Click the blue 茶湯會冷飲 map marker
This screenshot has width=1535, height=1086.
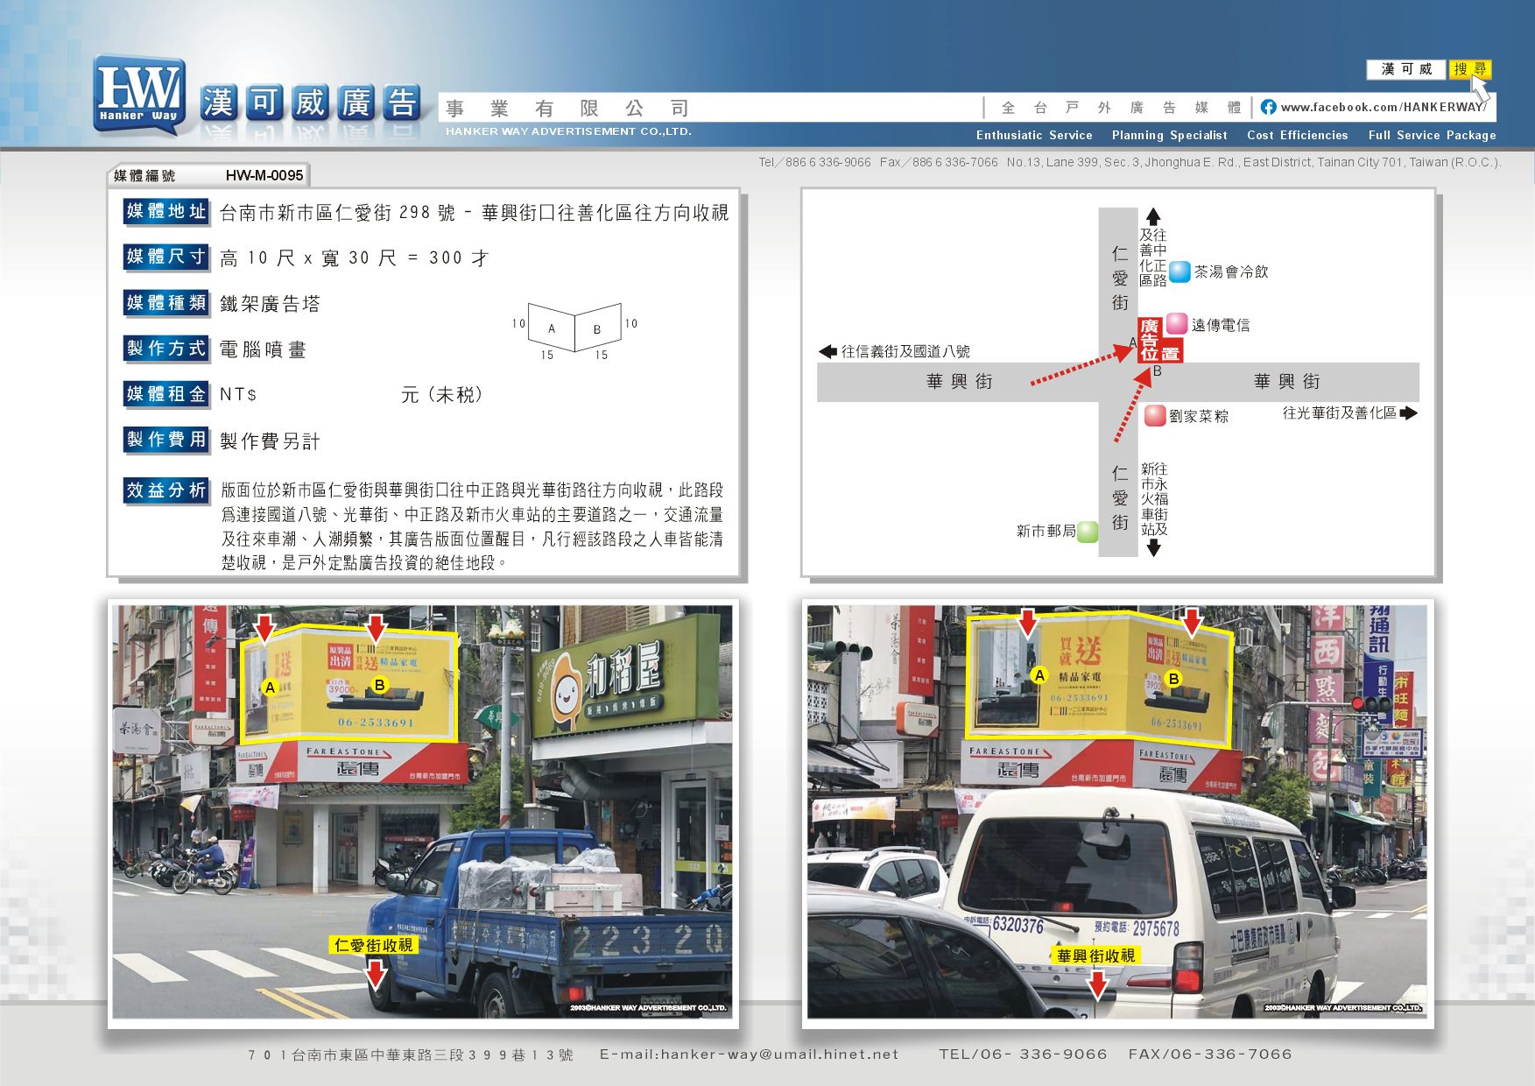coord(1180,271)
